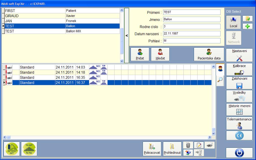Viewport: 256px width, 160px height.
Task: Open Historie mereni chart
Action: [239, 110]
